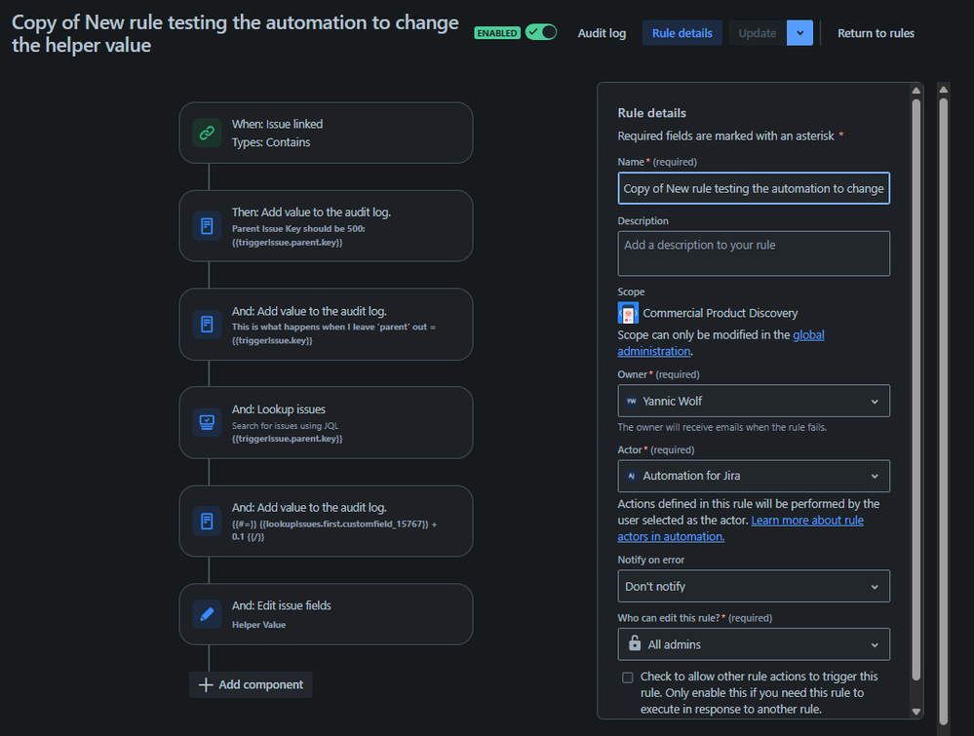
Task: Click the plus icon beside Add component
Action: 206,684
